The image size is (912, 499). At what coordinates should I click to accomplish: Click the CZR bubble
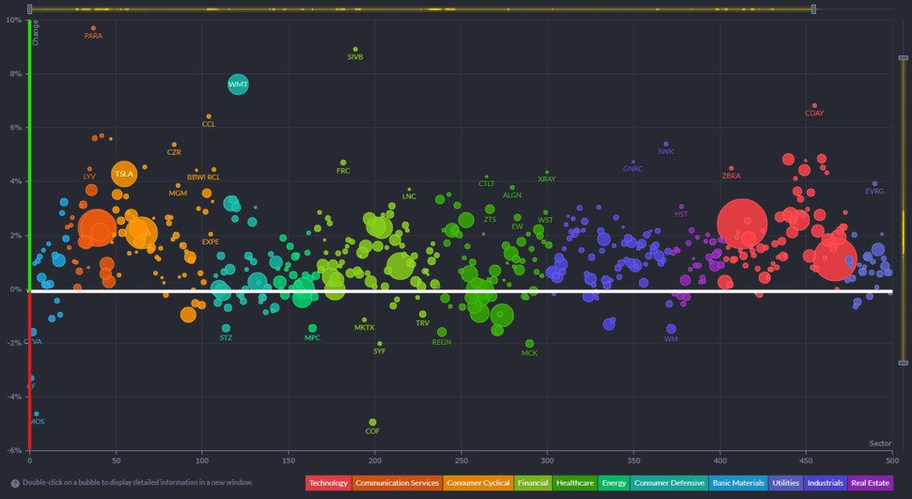click(x=174, y=145)
